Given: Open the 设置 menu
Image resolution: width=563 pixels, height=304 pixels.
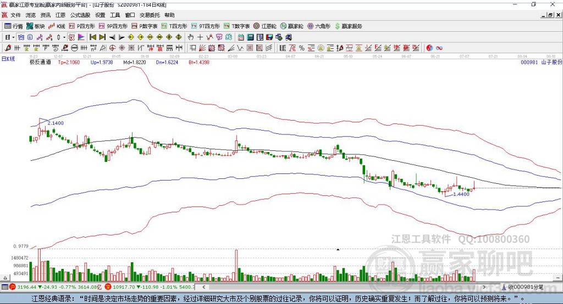Looking at the screenshot, I should (x=100, y=15).
